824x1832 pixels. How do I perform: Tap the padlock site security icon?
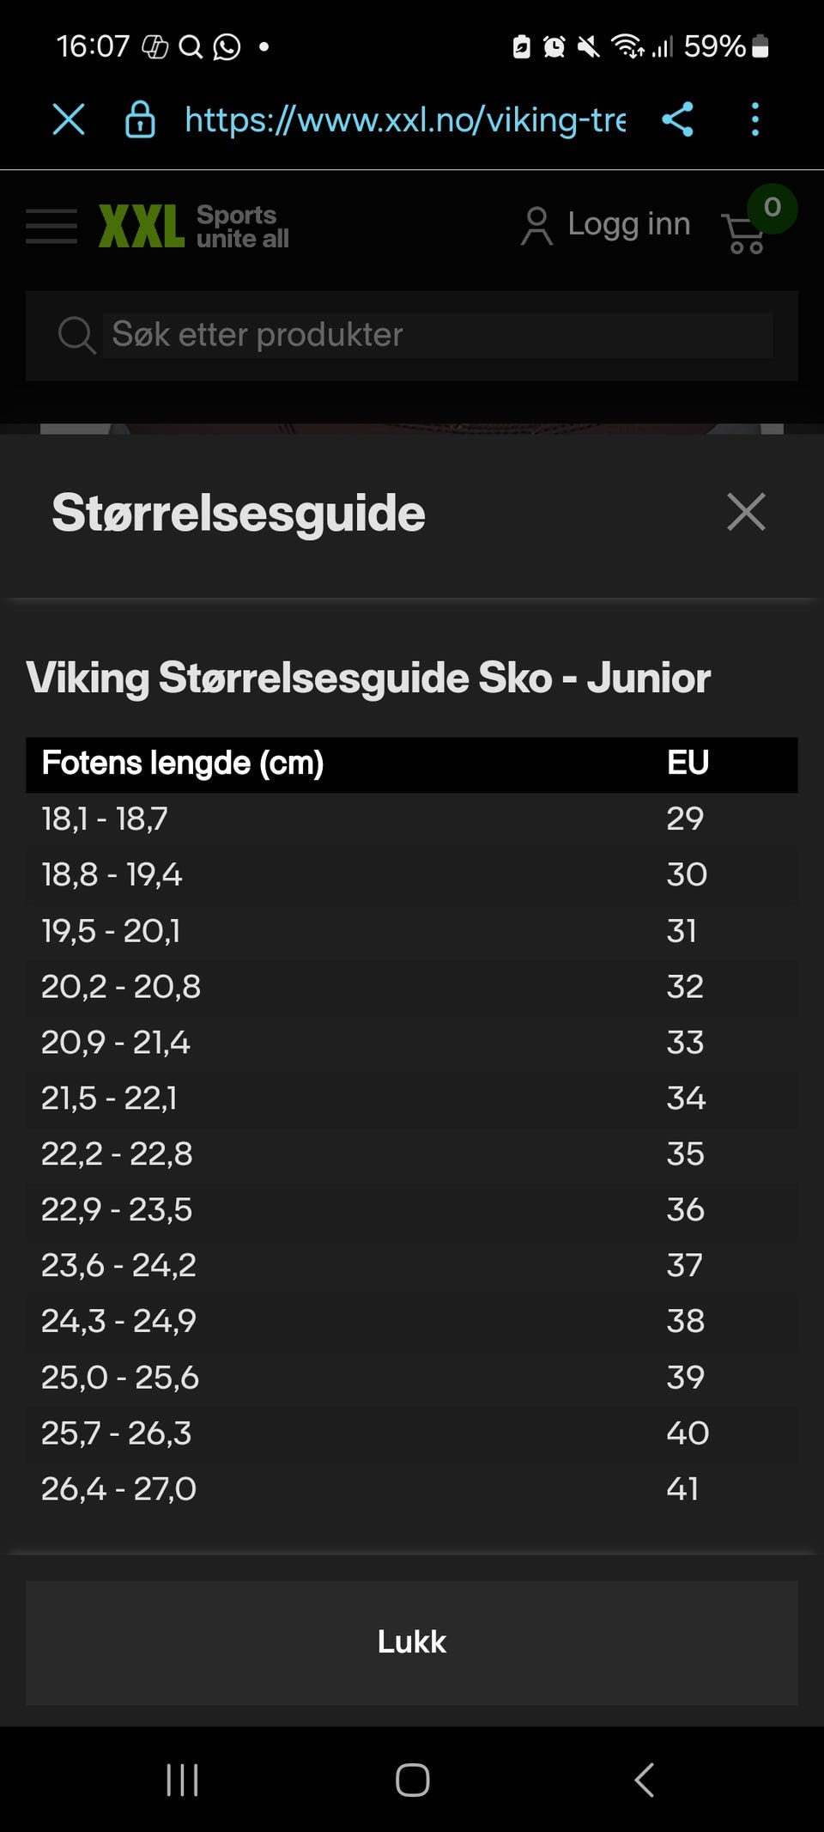(x=140, y=119)
